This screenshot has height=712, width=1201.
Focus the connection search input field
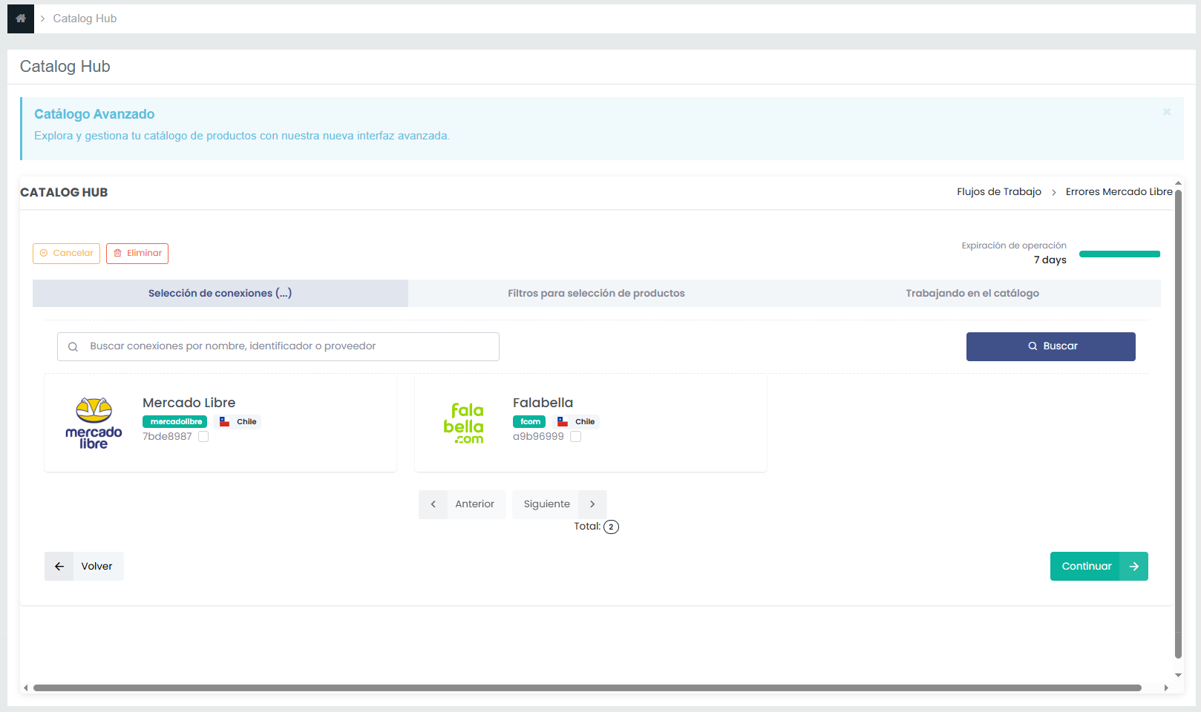pyautogui.click(x=289, y=346)
